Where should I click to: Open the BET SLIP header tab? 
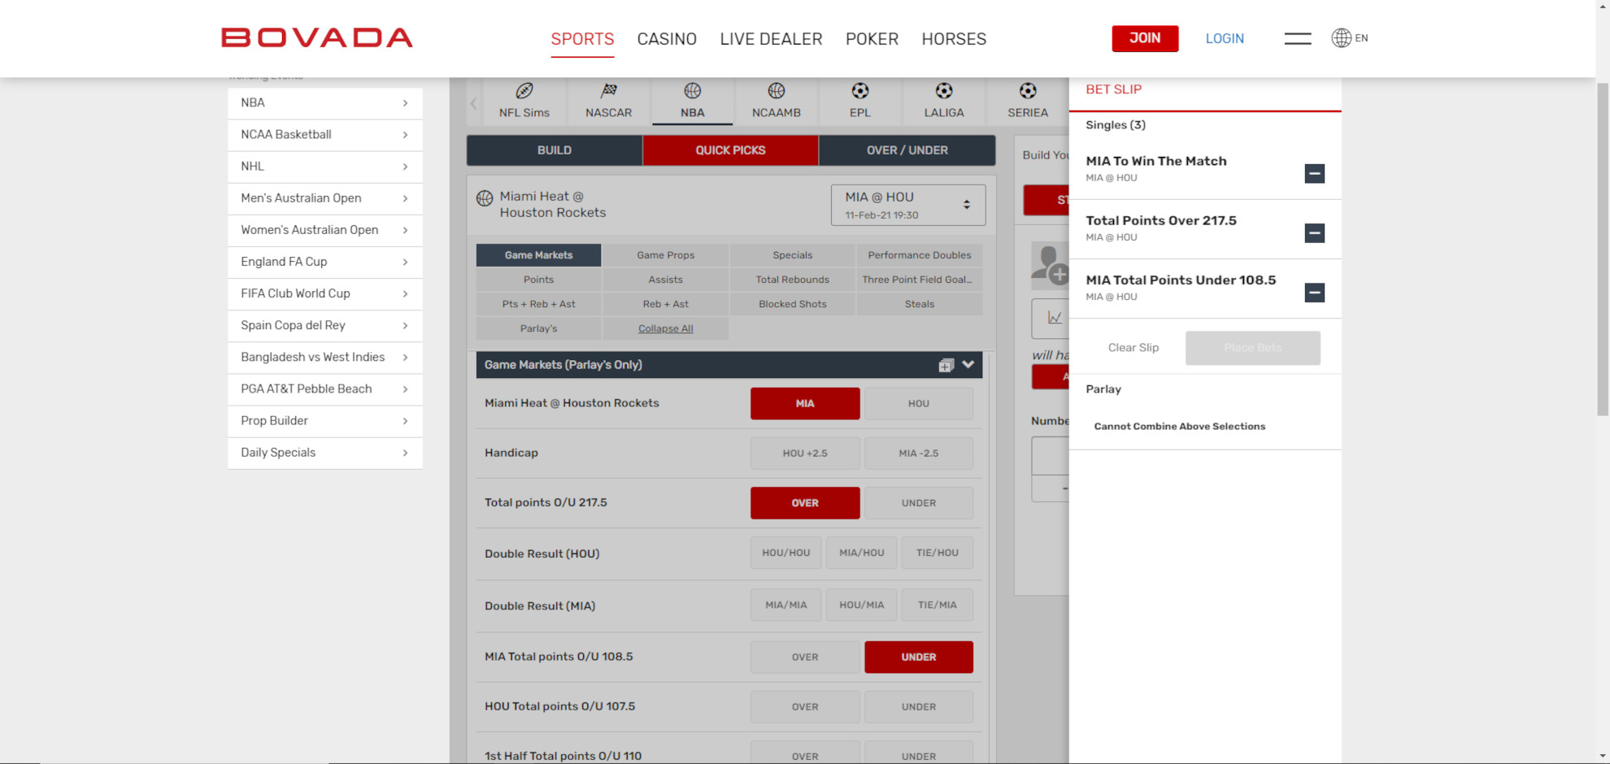(1113, 89)
